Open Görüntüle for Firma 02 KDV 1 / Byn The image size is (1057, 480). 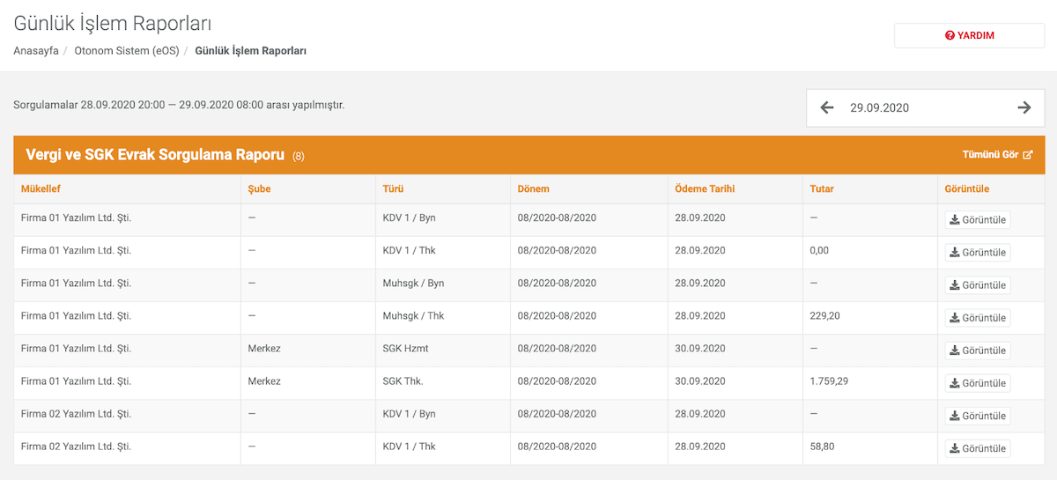click(978, 416)
